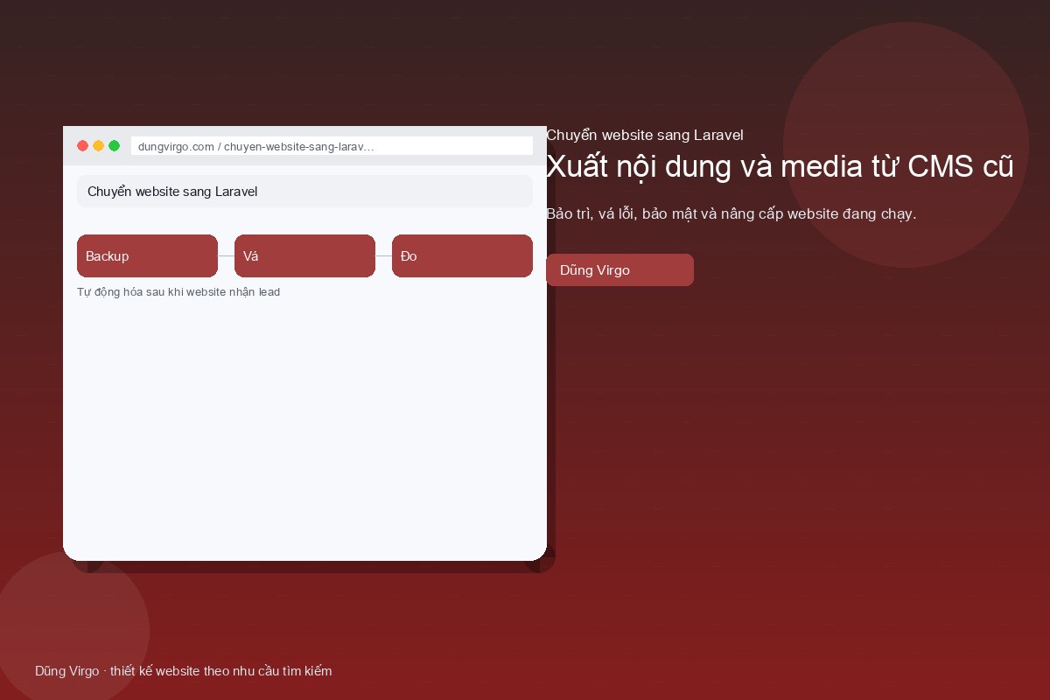1050x700 pixels.
Task: Click the 'Bảo trì, vá lỗi, bảo mật' description line
Action: pyautogui.click(x=731, y=214)
